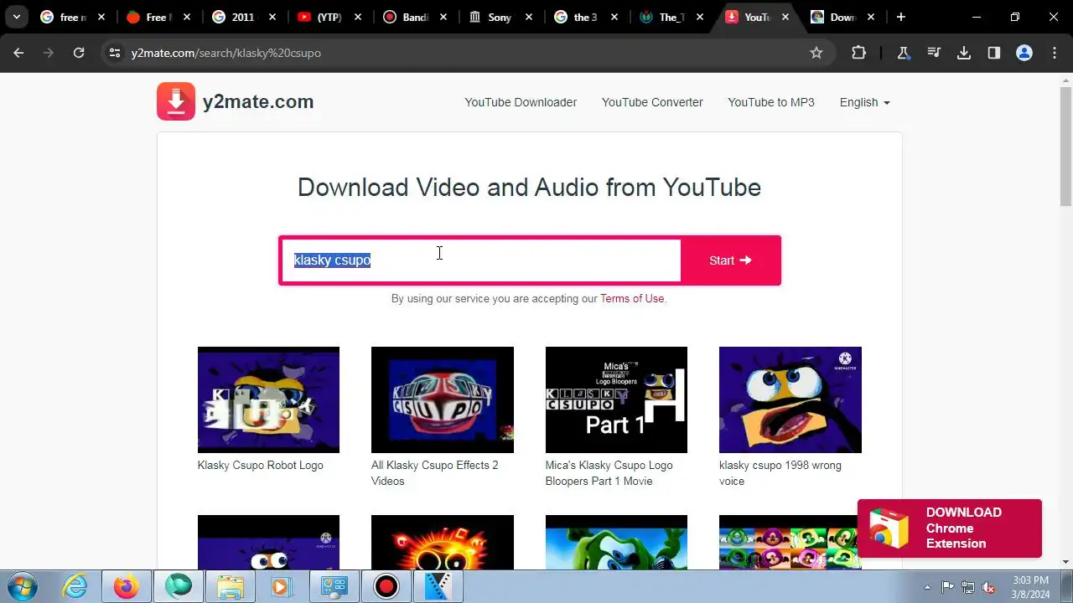This screenshot has height=603, width=1073.
Task: Switch to the 'Down' tab
Action: tap(841, 17)
